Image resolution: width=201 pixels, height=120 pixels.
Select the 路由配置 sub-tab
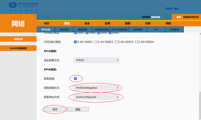(x=82, y=30)
